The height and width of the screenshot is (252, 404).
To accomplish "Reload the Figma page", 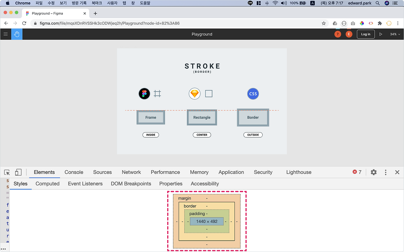I will point(24,23).
